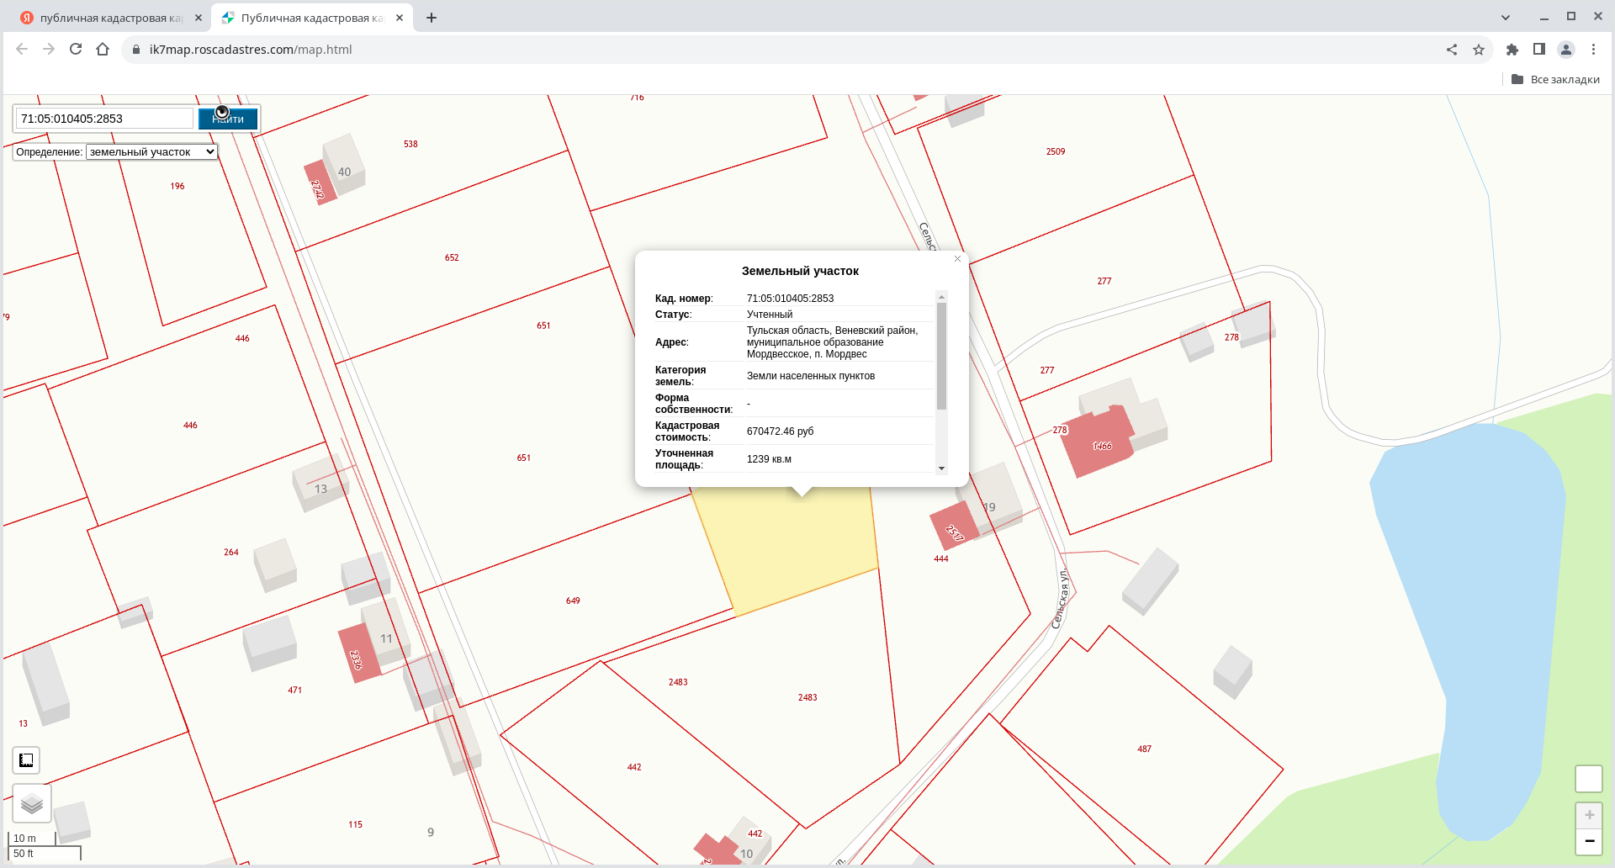
Task: Close the 'Земельный участок' info popup
Action: [x=957, y=259]
